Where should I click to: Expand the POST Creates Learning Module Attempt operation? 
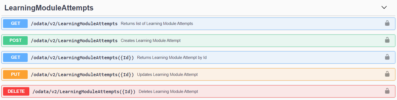coord(198,41)
